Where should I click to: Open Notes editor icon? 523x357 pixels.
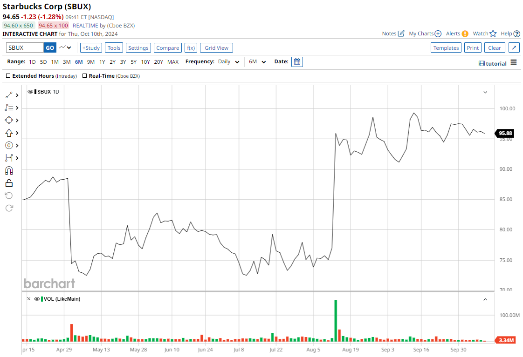401,34
